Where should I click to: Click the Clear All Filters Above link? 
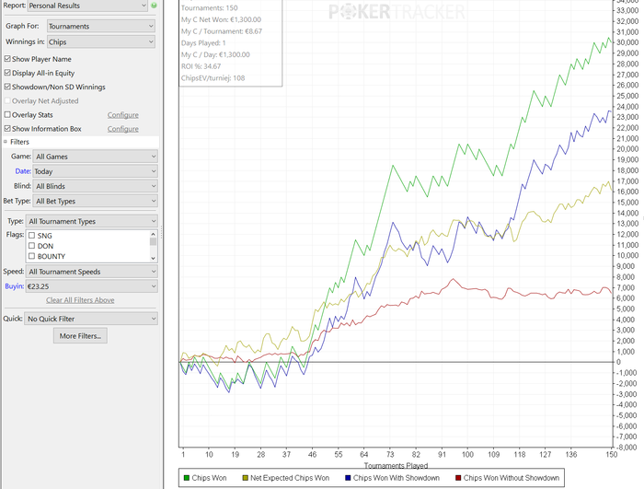pos(80,300)
